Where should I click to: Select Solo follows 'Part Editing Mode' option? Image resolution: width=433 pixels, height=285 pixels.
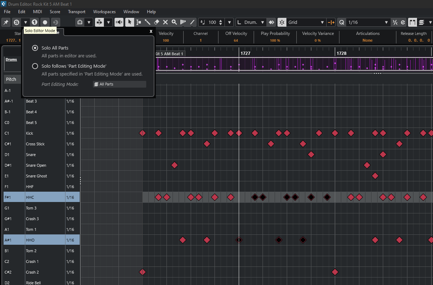(35, 66)
